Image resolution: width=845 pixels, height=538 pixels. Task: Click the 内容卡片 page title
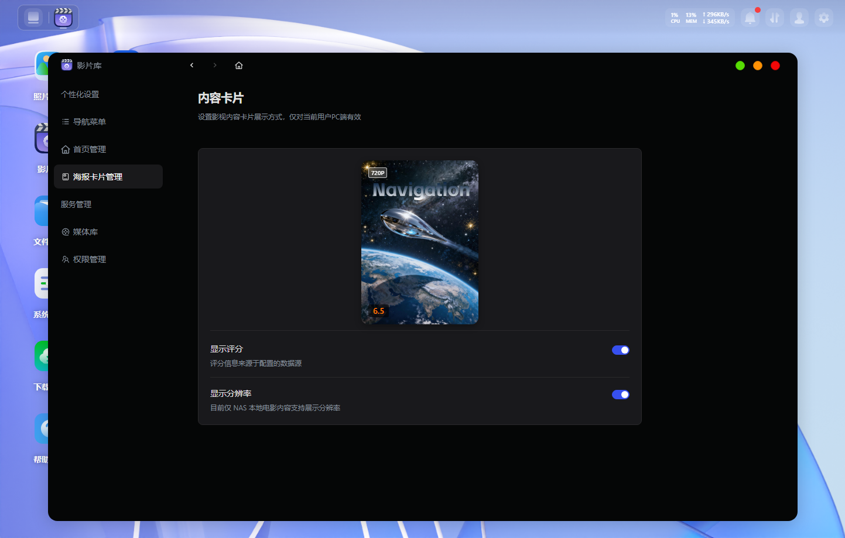click(x=221, y=98)
